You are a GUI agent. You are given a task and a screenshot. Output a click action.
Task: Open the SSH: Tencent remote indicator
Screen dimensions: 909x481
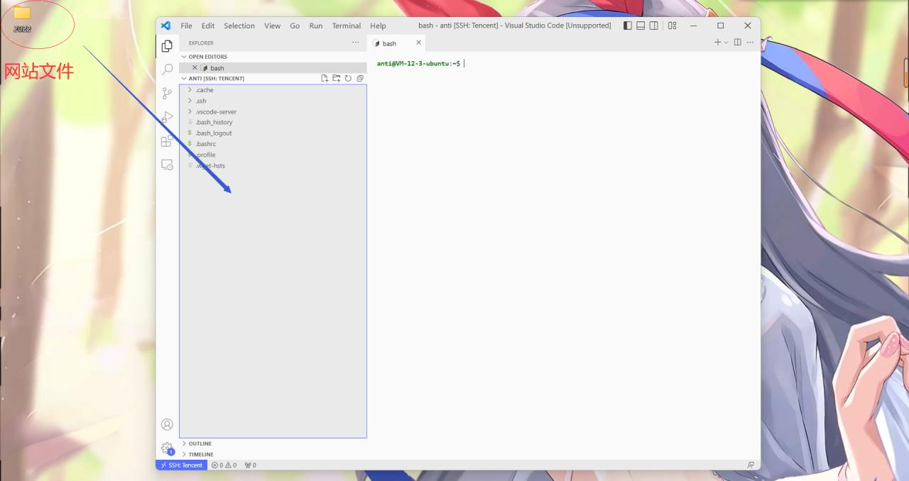182,465
